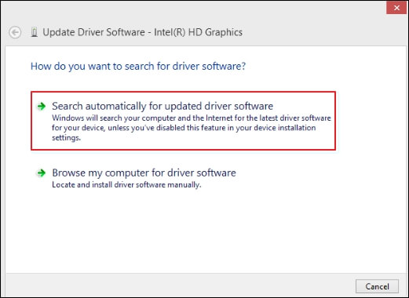This screenshot has height=298, width=409.
Task: Click green arrow beside Search automatically option
Action: coord(42,106)
